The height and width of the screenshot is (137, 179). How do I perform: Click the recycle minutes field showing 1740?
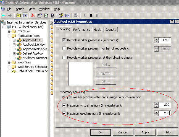pos(165,40)
